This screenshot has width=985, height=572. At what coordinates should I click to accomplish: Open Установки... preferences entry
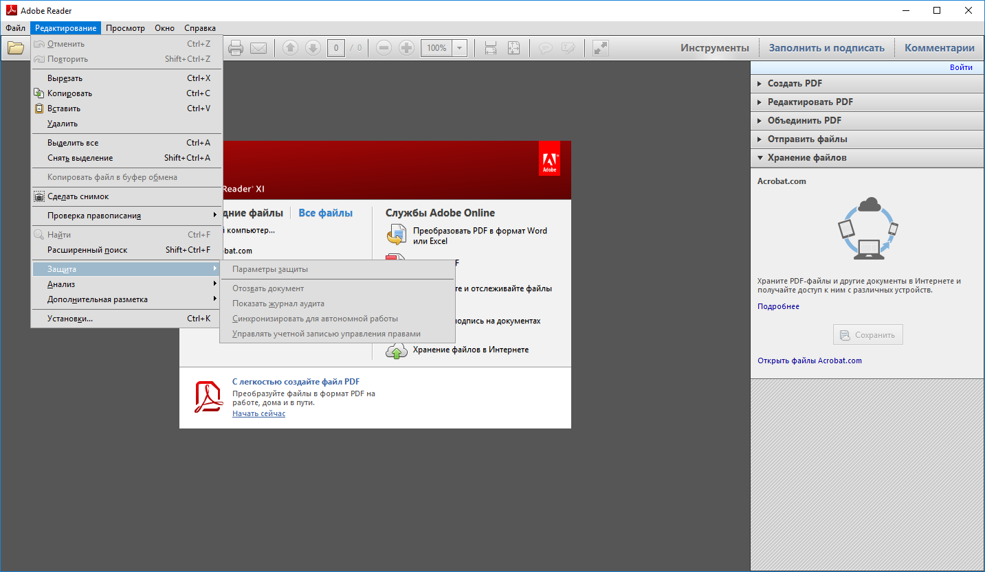point(126,319)
